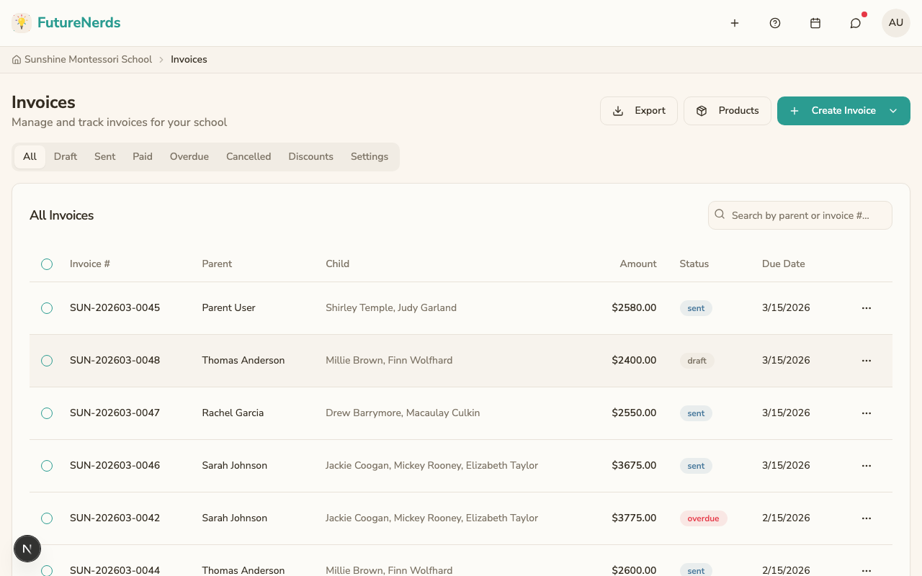Image resolution: width=922 pixels, height=576 pixels.
Task: Open actions menu for invoice SUN-202603-0045
Action: coord(867,307)
